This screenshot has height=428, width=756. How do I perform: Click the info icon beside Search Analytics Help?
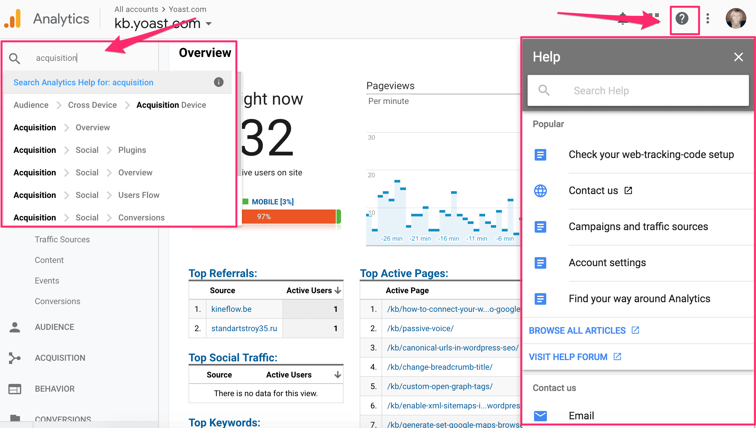218,82
